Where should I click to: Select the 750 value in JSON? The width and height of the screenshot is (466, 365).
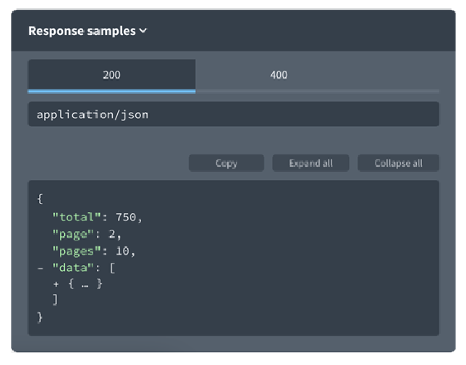(x=127, y=218)
